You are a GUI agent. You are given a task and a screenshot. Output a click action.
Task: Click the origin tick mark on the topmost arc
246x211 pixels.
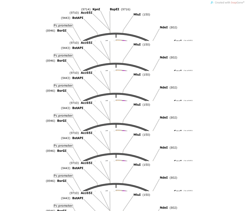pyautogui.click(x=116, y=36)
